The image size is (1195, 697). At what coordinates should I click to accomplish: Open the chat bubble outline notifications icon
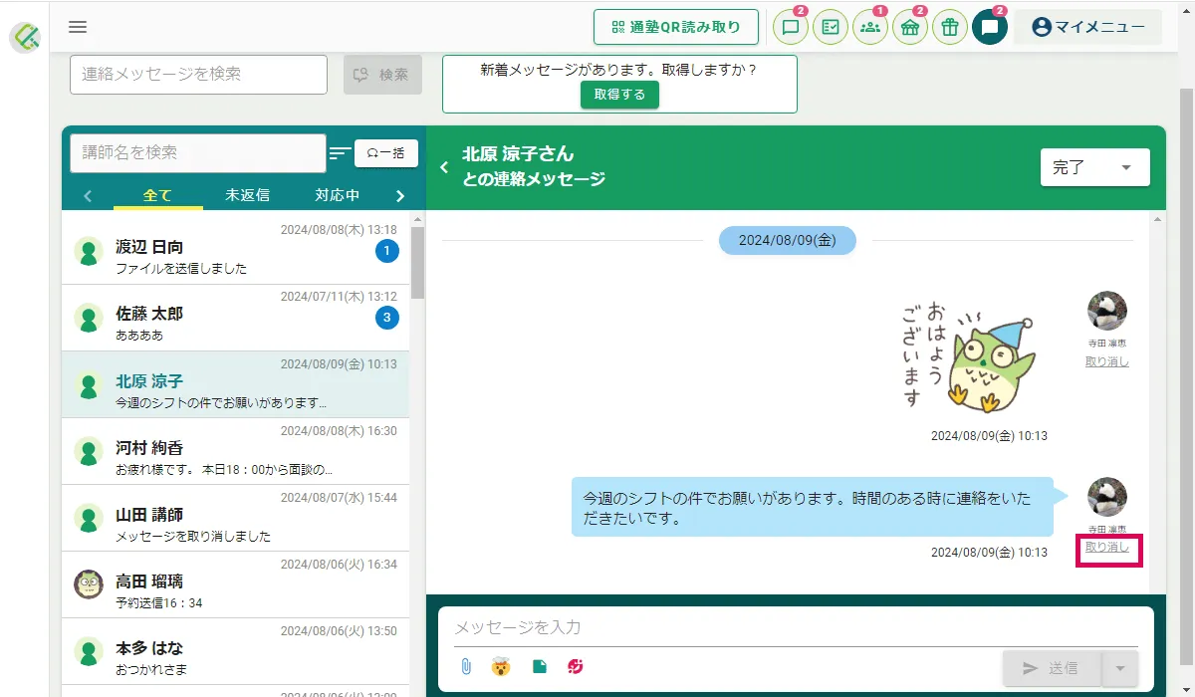click(791, 27)
